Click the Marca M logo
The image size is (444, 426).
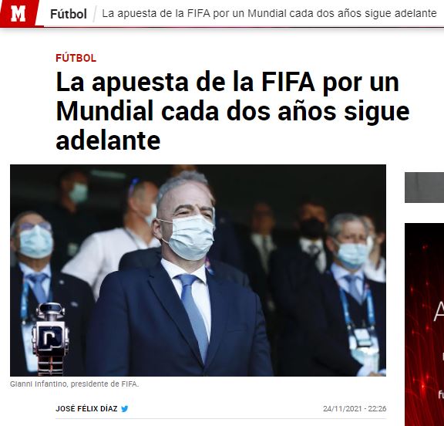click(18, 13)
